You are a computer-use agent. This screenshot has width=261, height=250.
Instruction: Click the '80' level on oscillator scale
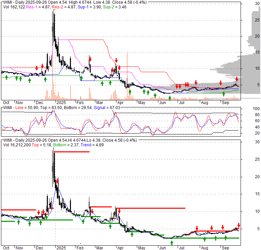(257, 115)
